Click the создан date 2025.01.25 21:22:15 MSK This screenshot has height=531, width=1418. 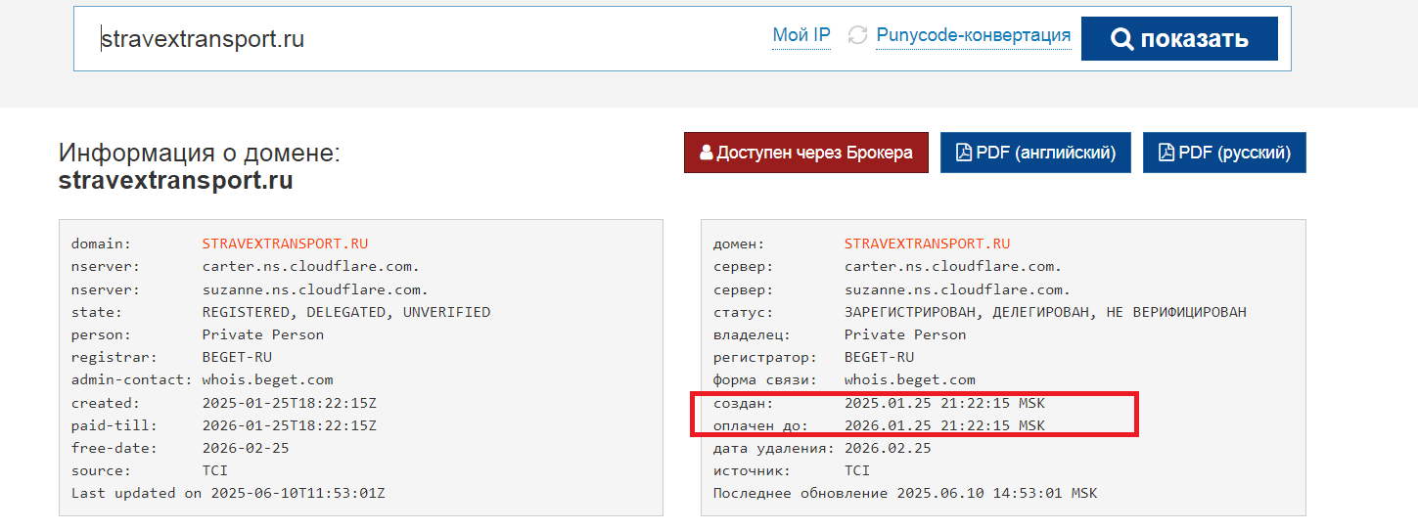pos(944,403)
